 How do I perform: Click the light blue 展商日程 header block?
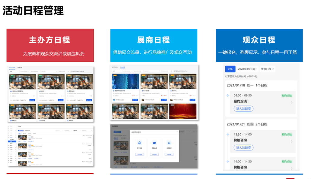pyautogui.click(x=154, y=45)
